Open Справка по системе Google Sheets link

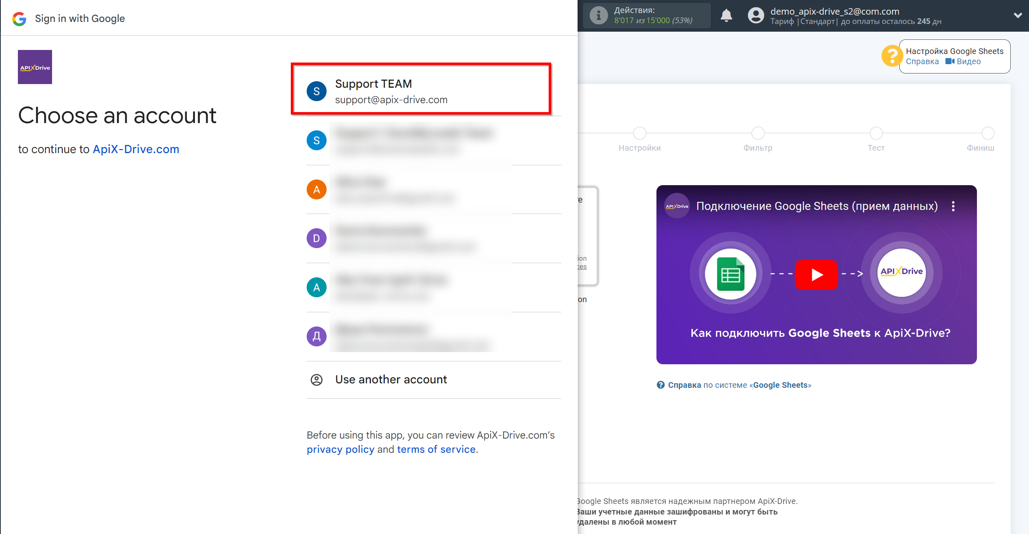coord(739,385)
